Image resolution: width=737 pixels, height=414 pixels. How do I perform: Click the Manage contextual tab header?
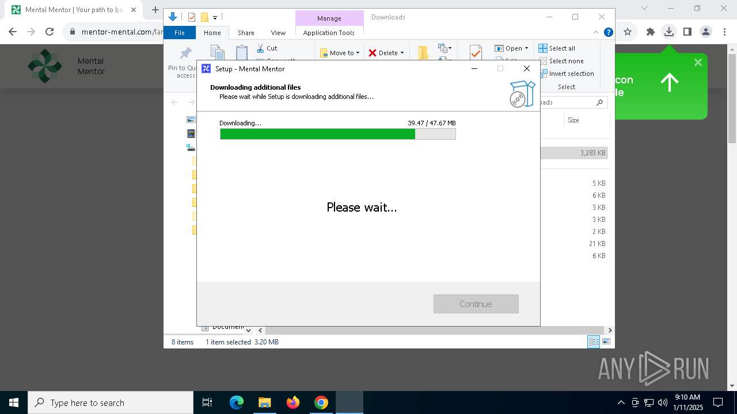coord(329,18)
